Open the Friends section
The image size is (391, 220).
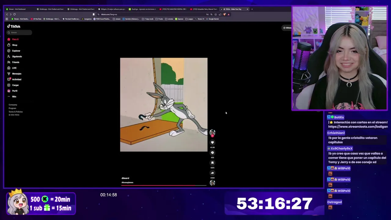(x=13, y=62)
